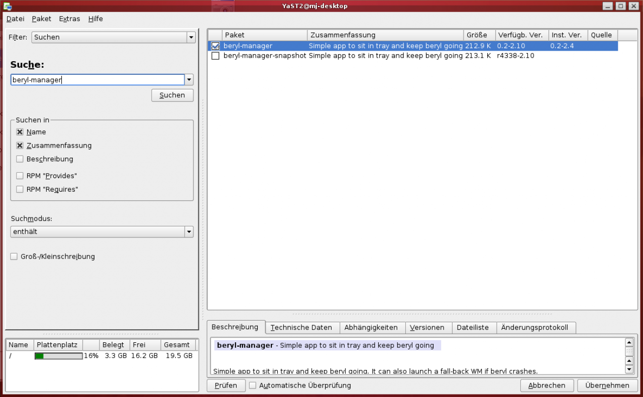Image resolution: width=643 pixels, height=397 pixels.
Task: Click version r4338-2.10 of beryl-manager-snapshot
Action: tap(516, 56)
